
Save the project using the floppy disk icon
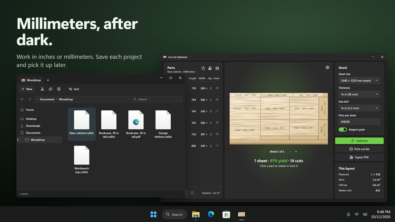pyautogui.click(x=217, y=68)
